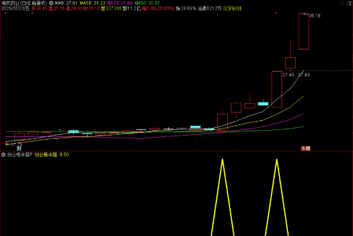Click the 27.48 - 27.49 gap label
This screenshot has width=353, height=236.
pyautogui.click(x=296, y=74)
